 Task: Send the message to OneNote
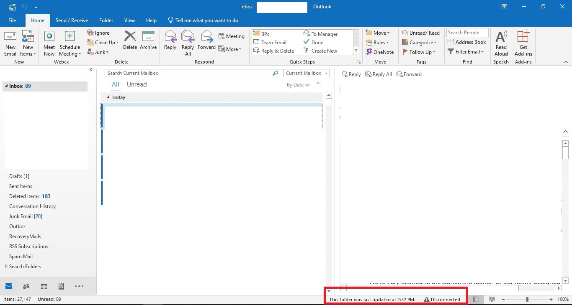(x=380, y=52)
